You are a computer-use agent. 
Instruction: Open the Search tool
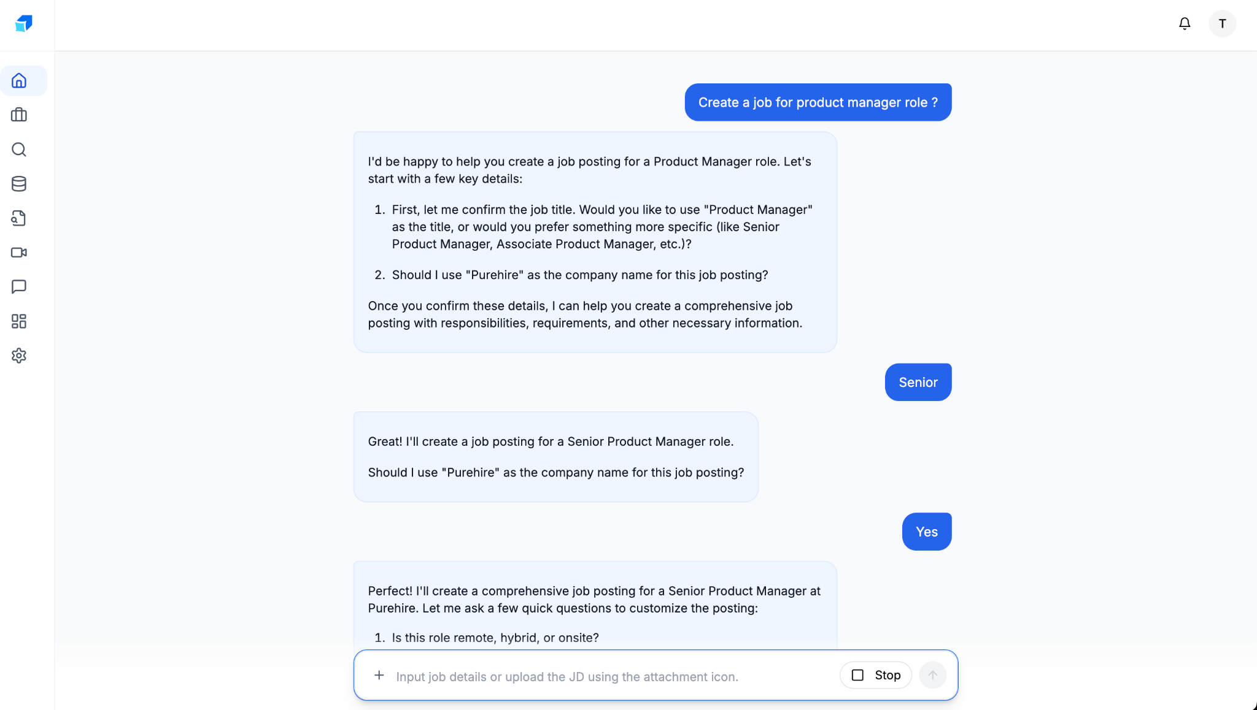click(x=19, y=149)
